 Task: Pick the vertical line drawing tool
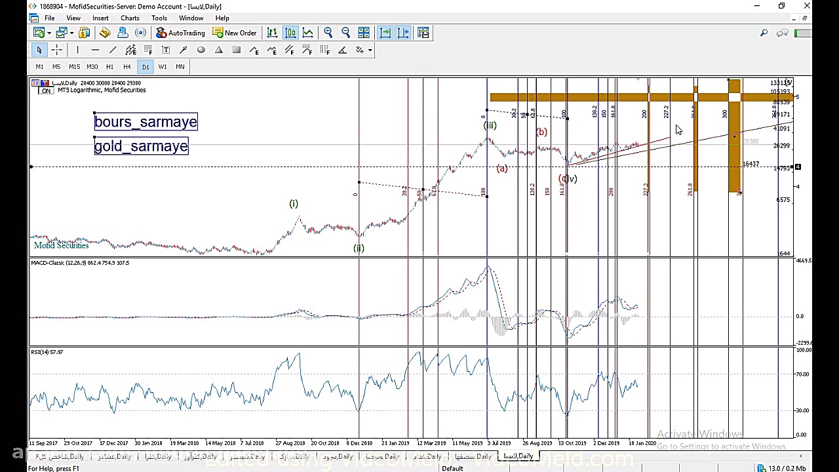[x=77, y=50]
